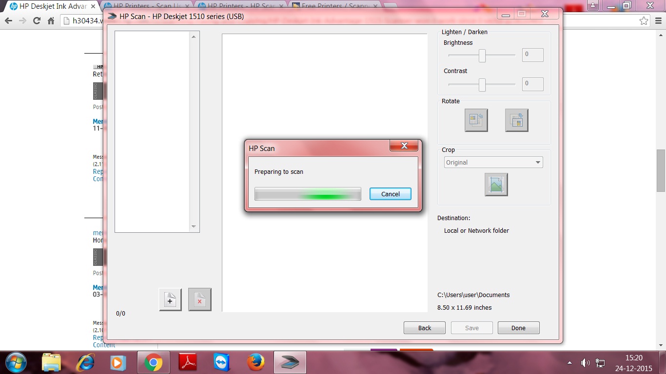Select the HP Scan taskbar icon
This screenshot has height=374, width=666.
pyautogui.click(x=290, y=363)
